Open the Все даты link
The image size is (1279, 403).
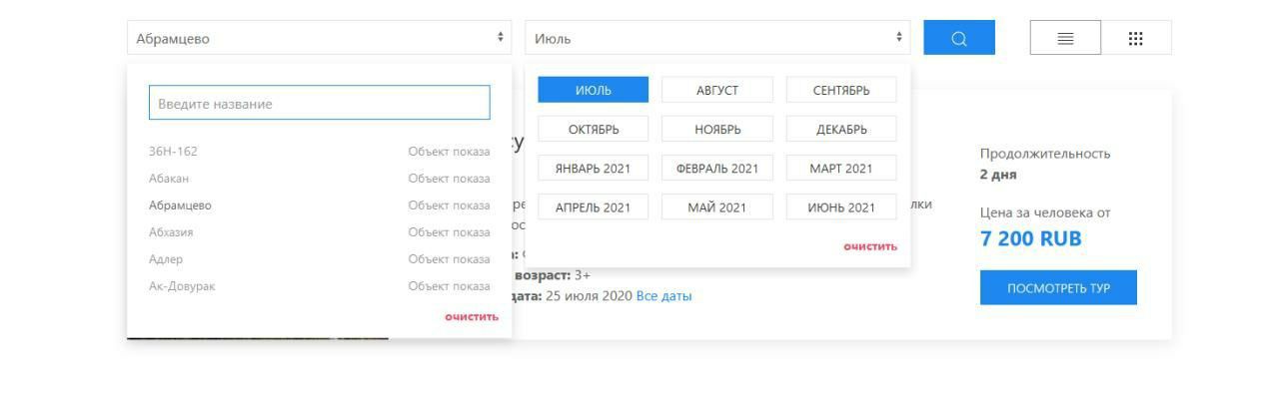663,296
